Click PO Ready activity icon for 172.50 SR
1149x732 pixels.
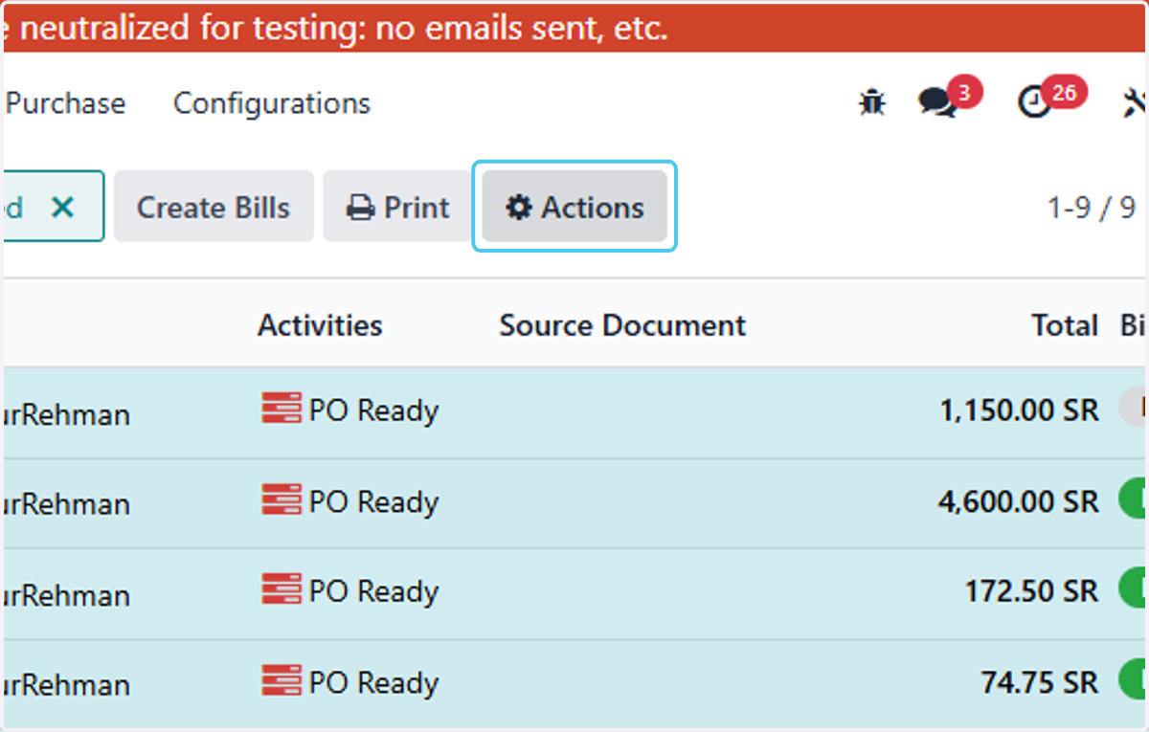281,589
